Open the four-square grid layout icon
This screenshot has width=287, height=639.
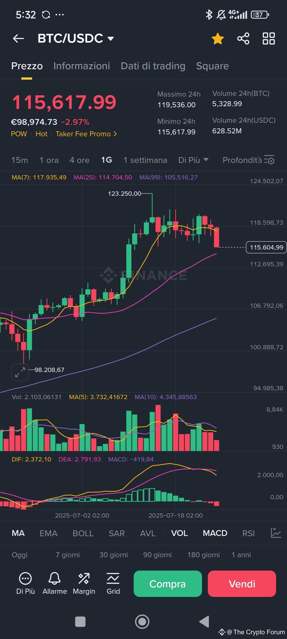tap(269, 39)
